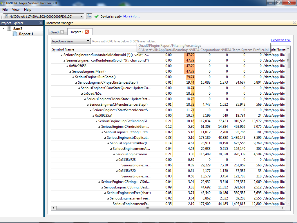Collapse the 0x6158e728 row
Image resolution: width=297 pixels, height=223 pixels.
[117, 160]
